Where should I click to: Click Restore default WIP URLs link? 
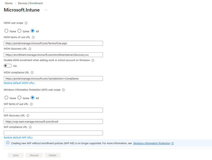pos(18,138)
